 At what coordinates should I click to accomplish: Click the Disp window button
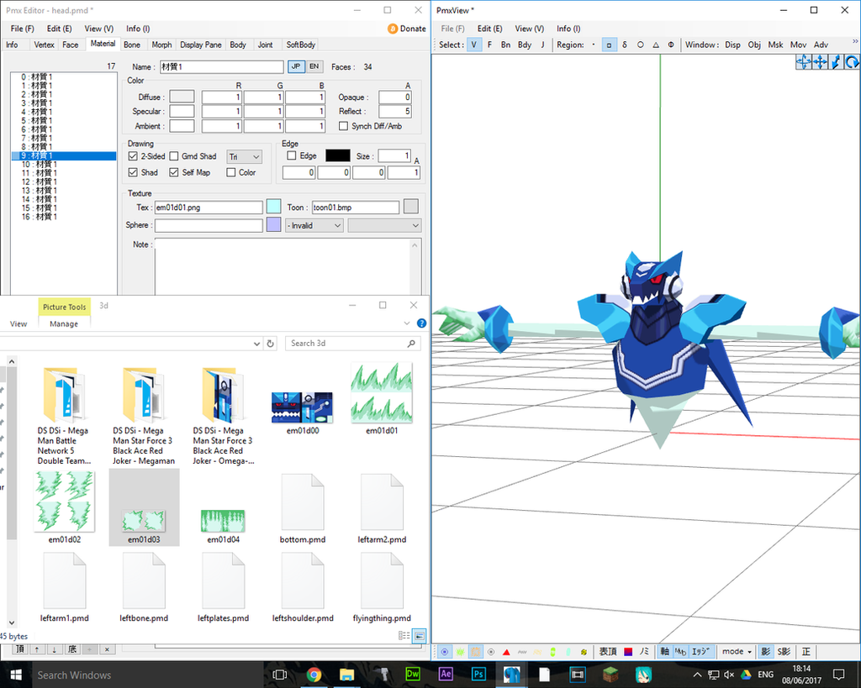732,45
